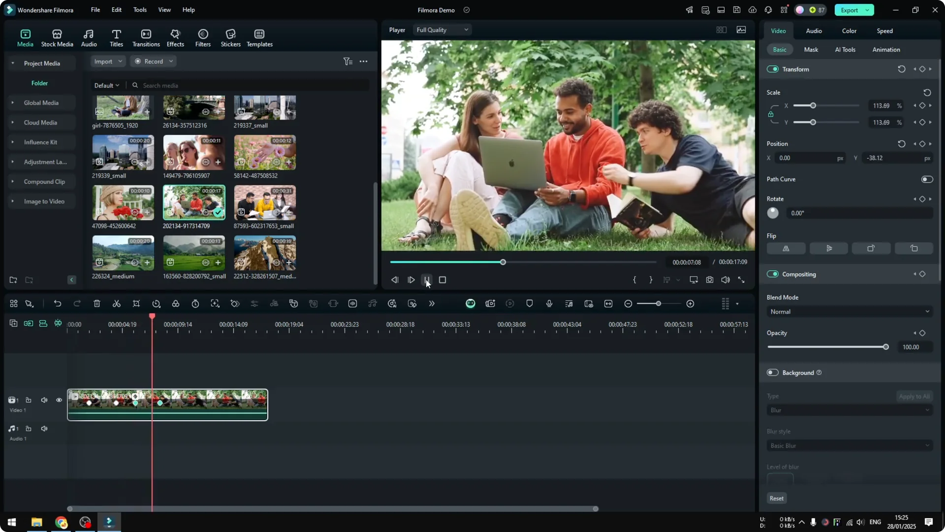Image resolution: width=945 pixels, height=532 pixels.
Task: Select the Transitions panel
Action: tap(146, 37)
